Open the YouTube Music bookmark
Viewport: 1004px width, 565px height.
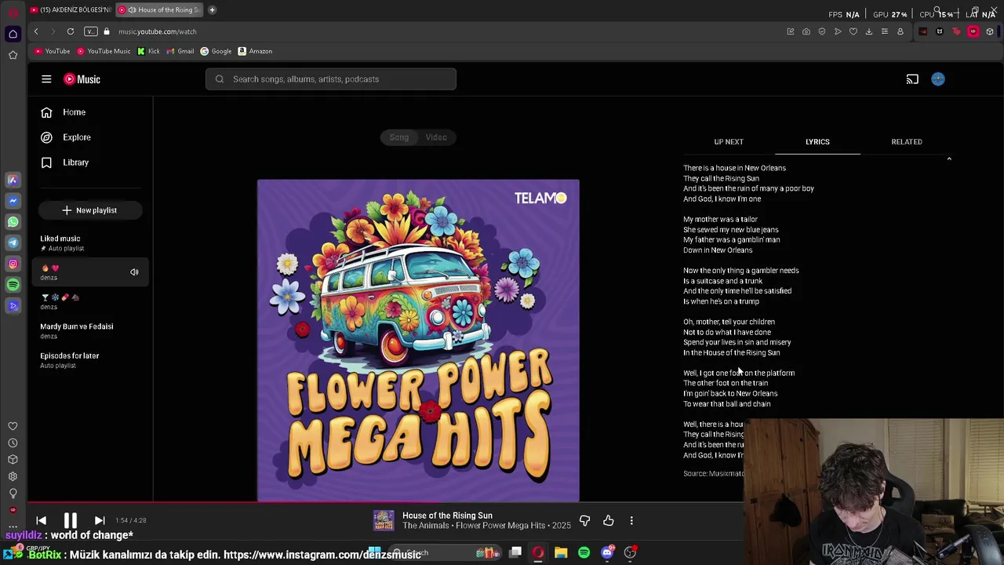(x=104, y=51)
